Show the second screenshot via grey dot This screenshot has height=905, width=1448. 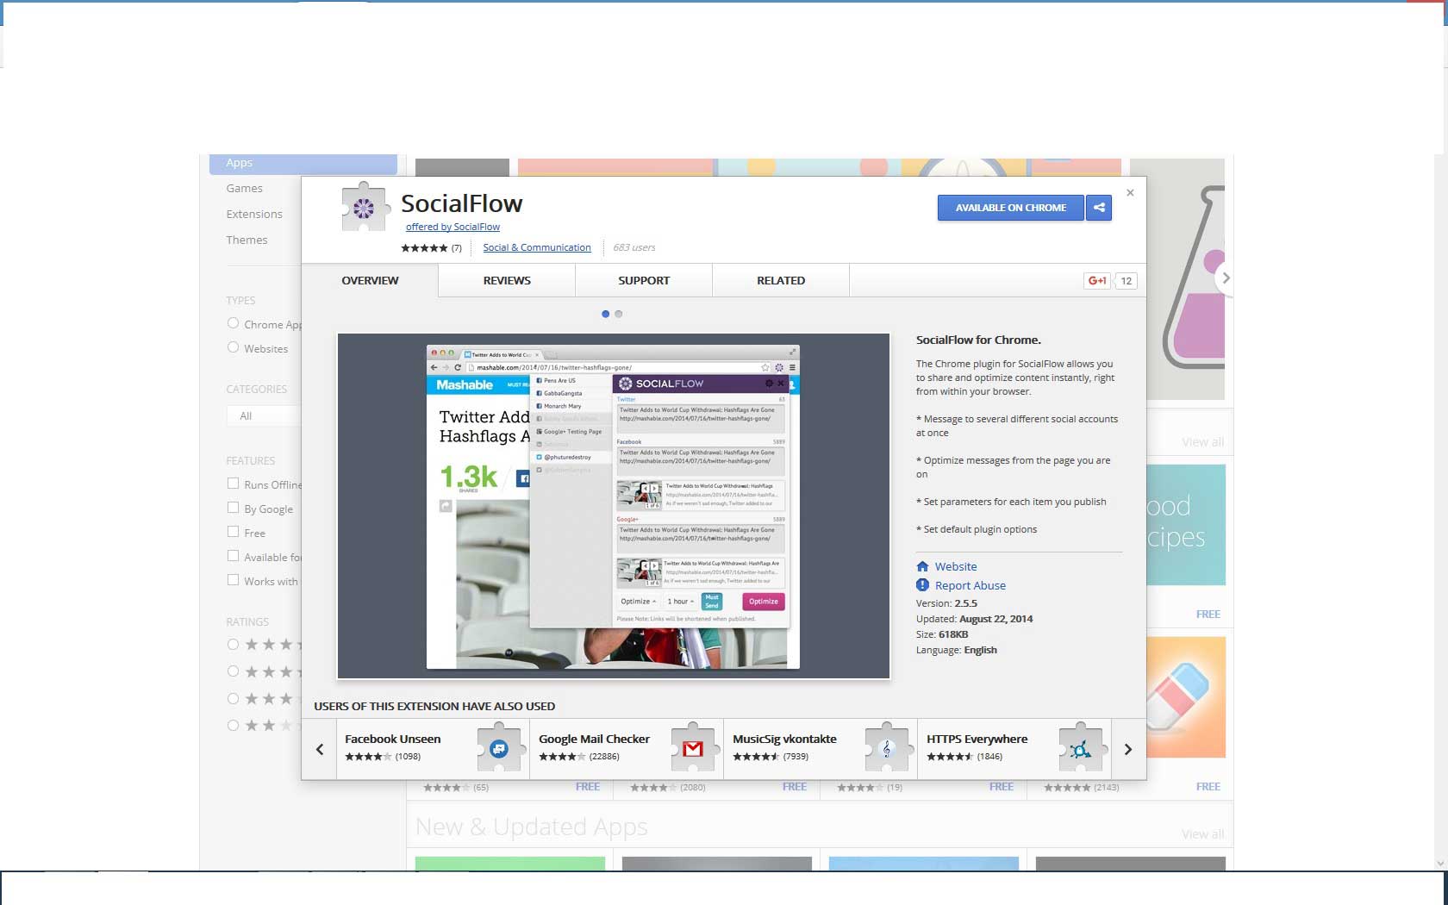[619, 314]
